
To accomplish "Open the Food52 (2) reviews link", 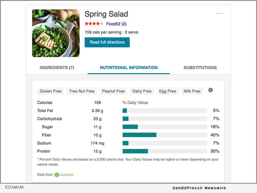I will pos(116,24).
